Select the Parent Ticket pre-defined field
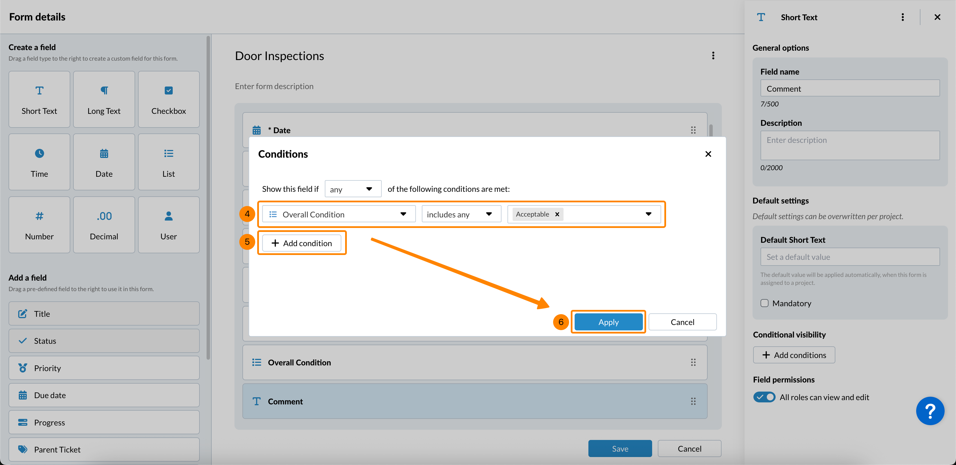Screen dimensions: 956x465 [x=104, y=449]
